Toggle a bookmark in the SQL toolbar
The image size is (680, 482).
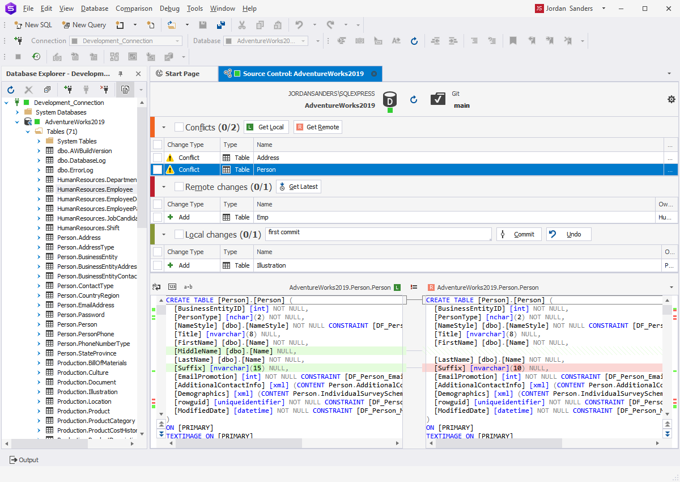pyautogui.click(x=512, y=40)
